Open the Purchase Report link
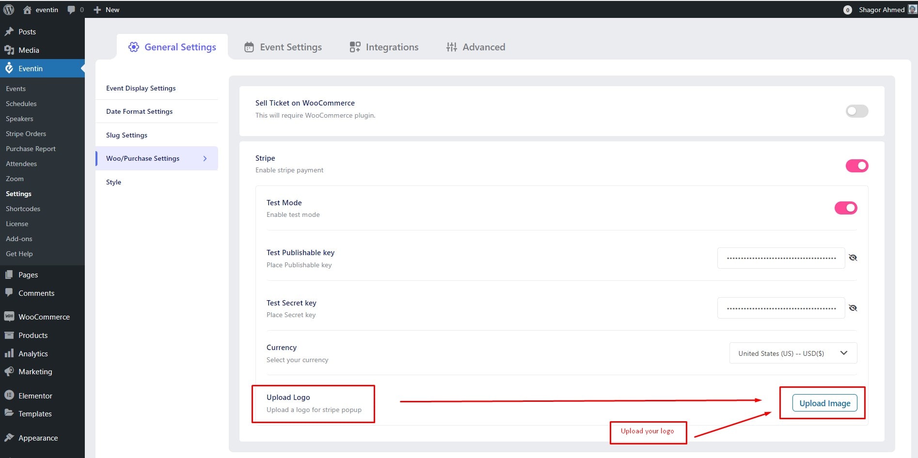 click(x=31, y=149)
